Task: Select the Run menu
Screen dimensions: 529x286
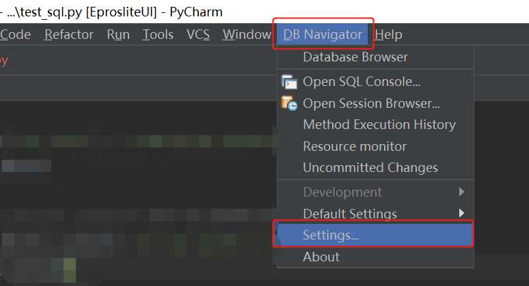Action: pos(118,34)
